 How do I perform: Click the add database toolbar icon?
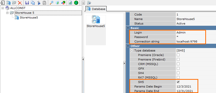click(8, 2)
